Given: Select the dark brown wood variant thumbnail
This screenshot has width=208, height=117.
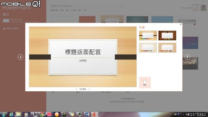Looking at the screenshot, I should click(x=167, y=35).
